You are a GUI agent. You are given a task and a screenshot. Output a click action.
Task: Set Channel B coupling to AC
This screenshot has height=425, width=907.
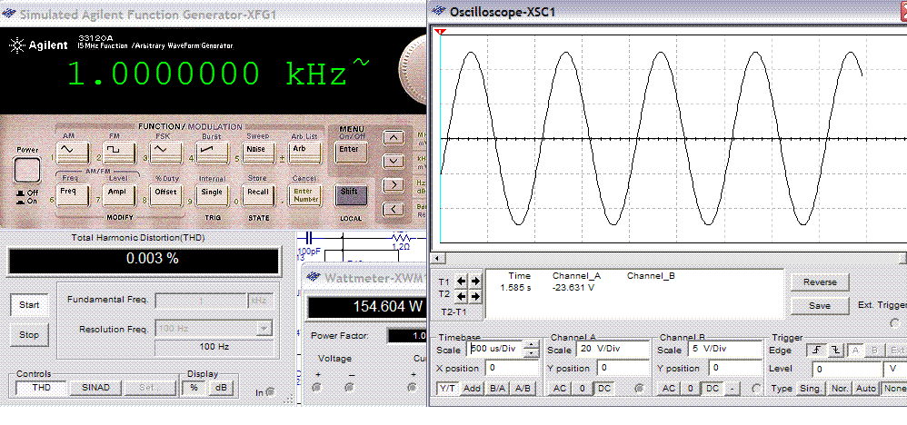pos(669,389)
